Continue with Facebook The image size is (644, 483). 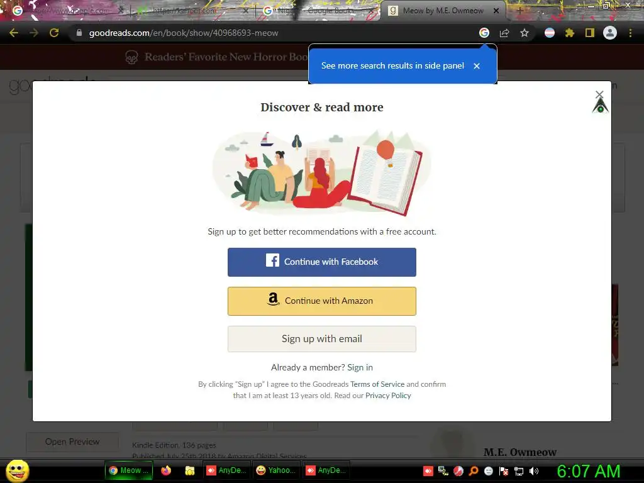tap(322, 262)
